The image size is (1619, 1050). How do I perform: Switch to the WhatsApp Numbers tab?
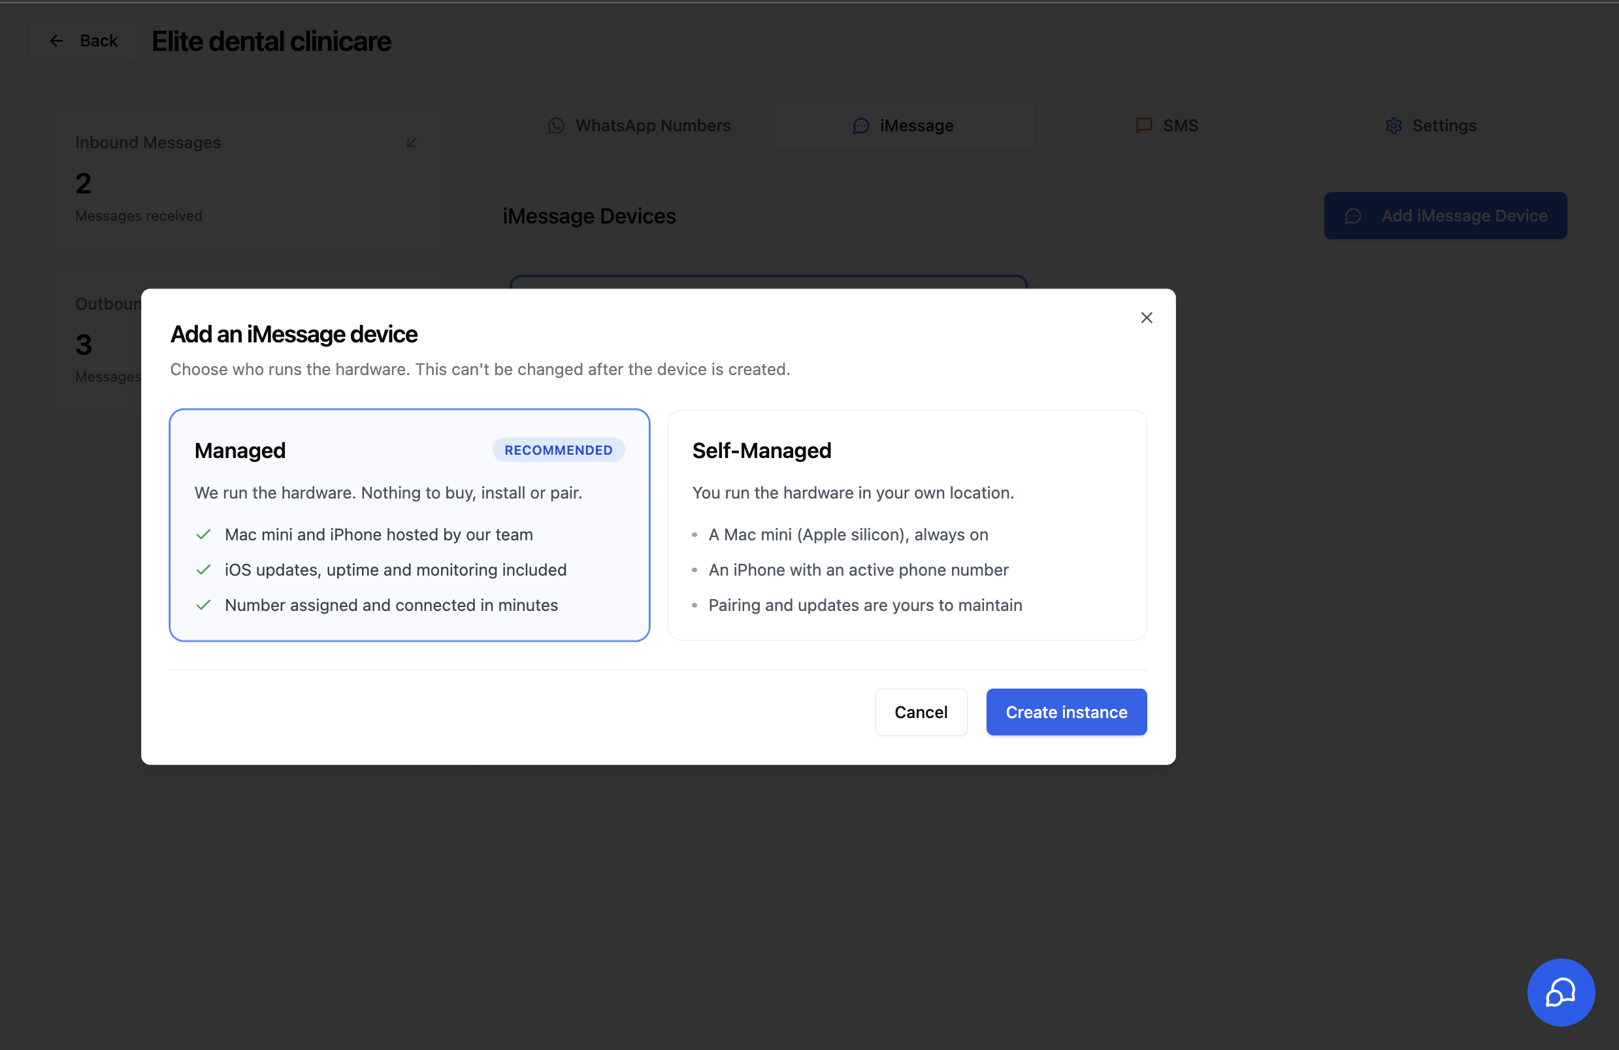pyautogui.click(x=639, y=126)
